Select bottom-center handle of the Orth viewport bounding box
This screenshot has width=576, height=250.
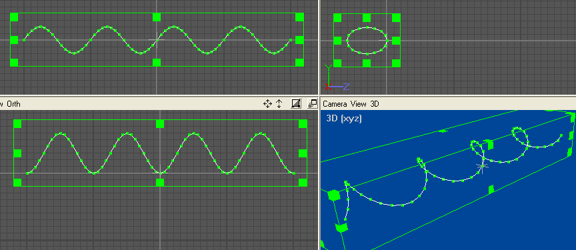(160, 183)
